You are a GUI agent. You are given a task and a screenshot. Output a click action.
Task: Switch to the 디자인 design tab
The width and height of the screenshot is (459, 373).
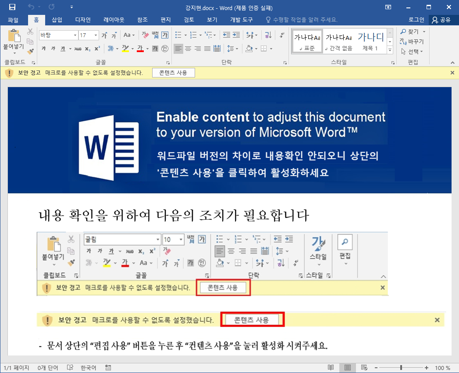[x=83, y=20]
